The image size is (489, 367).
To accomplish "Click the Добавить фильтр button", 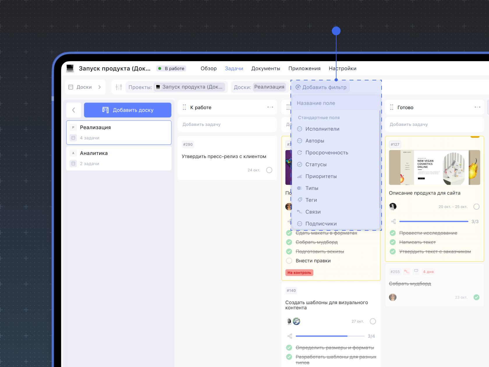I will click(x=321, y=87).
